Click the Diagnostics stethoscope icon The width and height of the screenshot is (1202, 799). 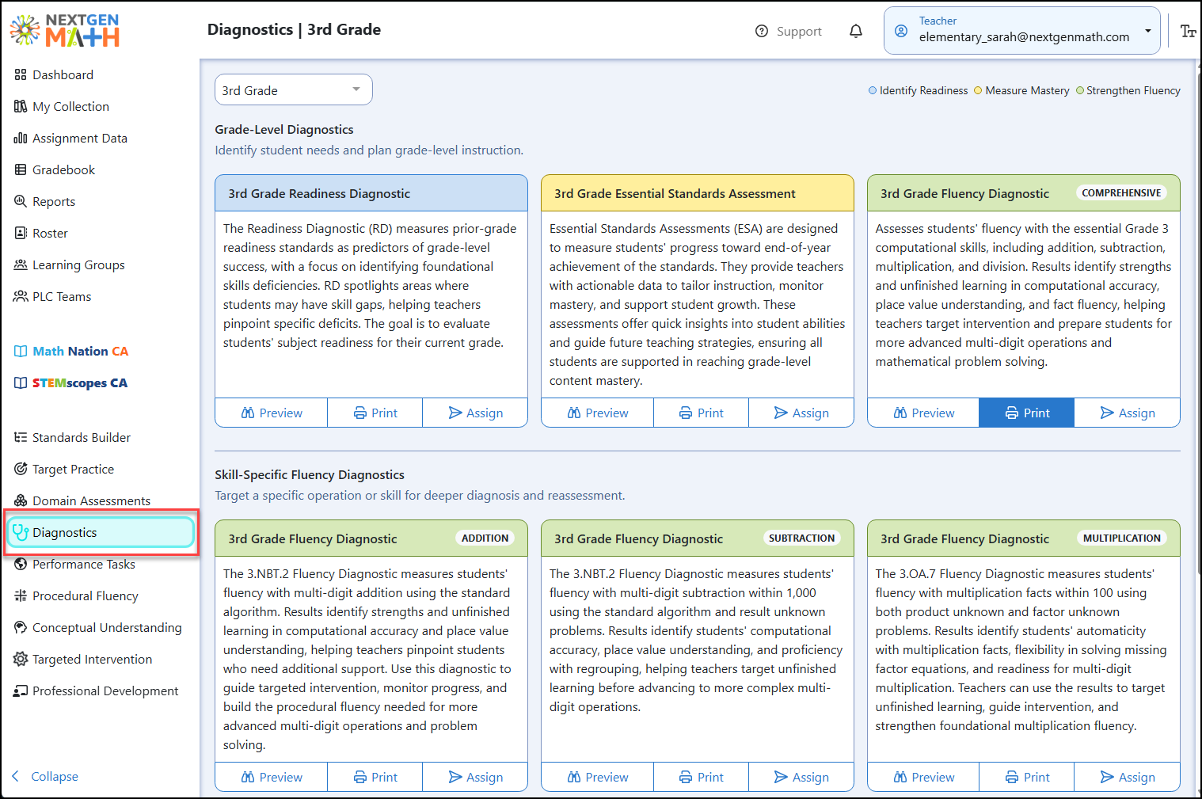(x=21, y=532)
